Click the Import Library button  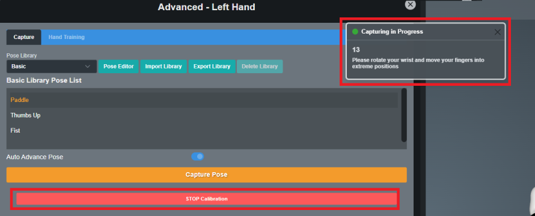(x=164, y=67)
